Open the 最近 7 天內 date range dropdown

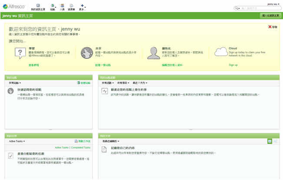[140, 83]
